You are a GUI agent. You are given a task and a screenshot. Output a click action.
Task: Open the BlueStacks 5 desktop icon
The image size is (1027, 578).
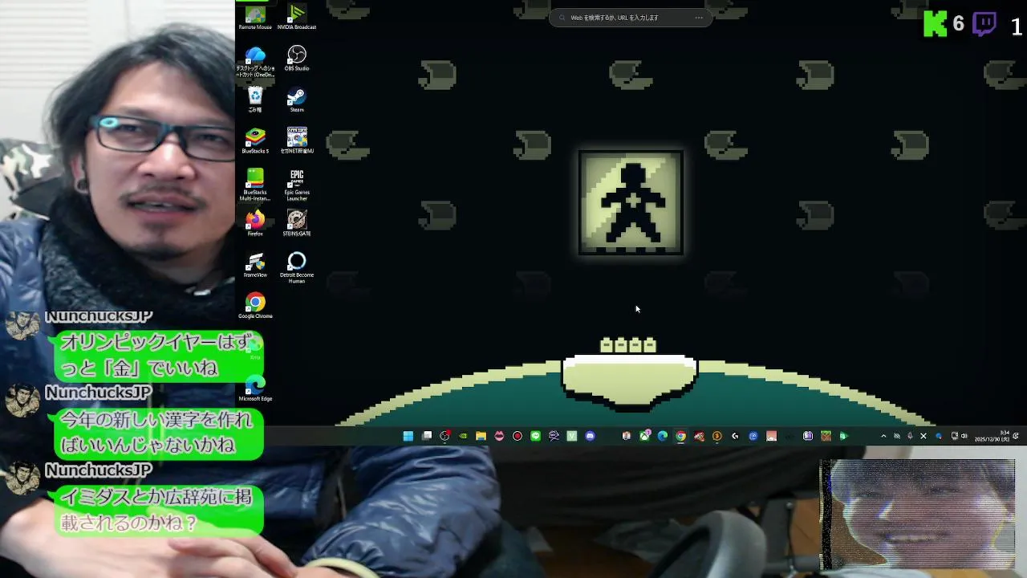pos(255,141)
